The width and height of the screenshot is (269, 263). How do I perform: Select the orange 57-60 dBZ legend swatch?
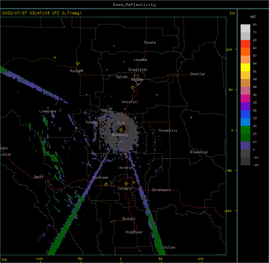coord(245,52)
